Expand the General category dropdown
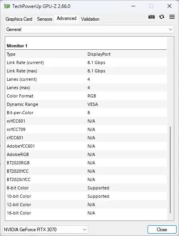The height and width of the screenshot is (236, 179). tap(89, 29)
